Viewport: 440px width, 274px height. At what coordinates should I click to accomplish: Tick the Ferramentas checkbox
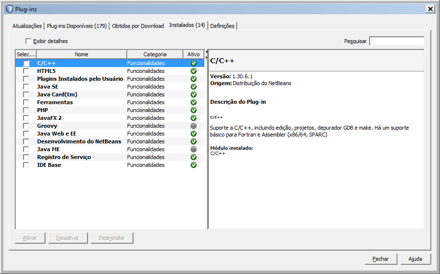pyautogui.click(x=26, y=102)
